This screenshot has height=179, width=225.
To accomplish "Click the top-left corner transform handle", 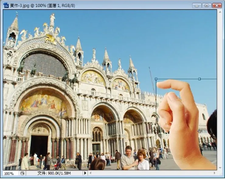I will (156, 79).
